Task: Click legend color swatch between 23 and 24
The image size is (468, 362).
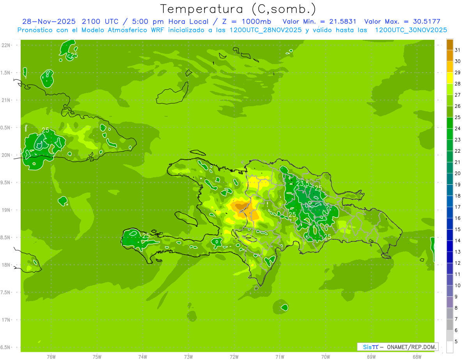Action: coord(450,134)
